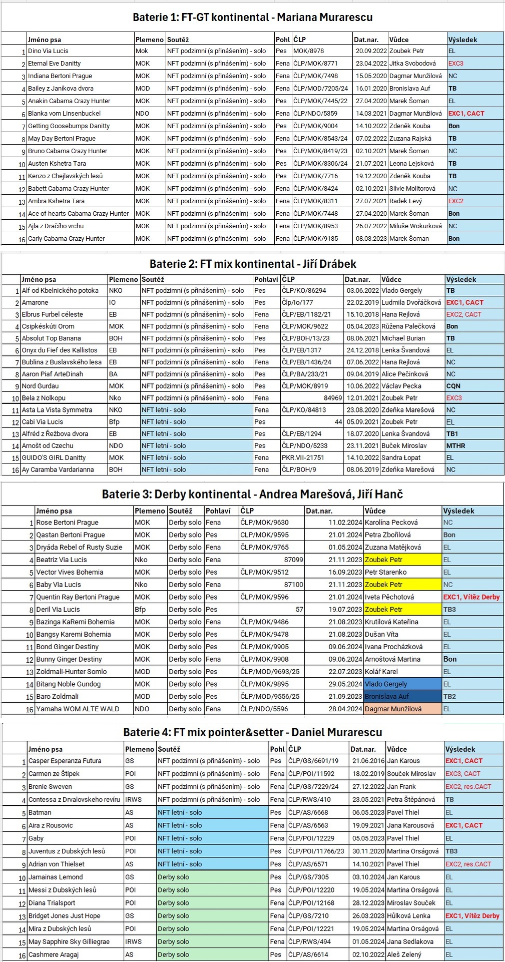This screenshot has height=962, width=505.
Task: Click the 'Iveta Pěchotová' handler cell
Action: 402,597
